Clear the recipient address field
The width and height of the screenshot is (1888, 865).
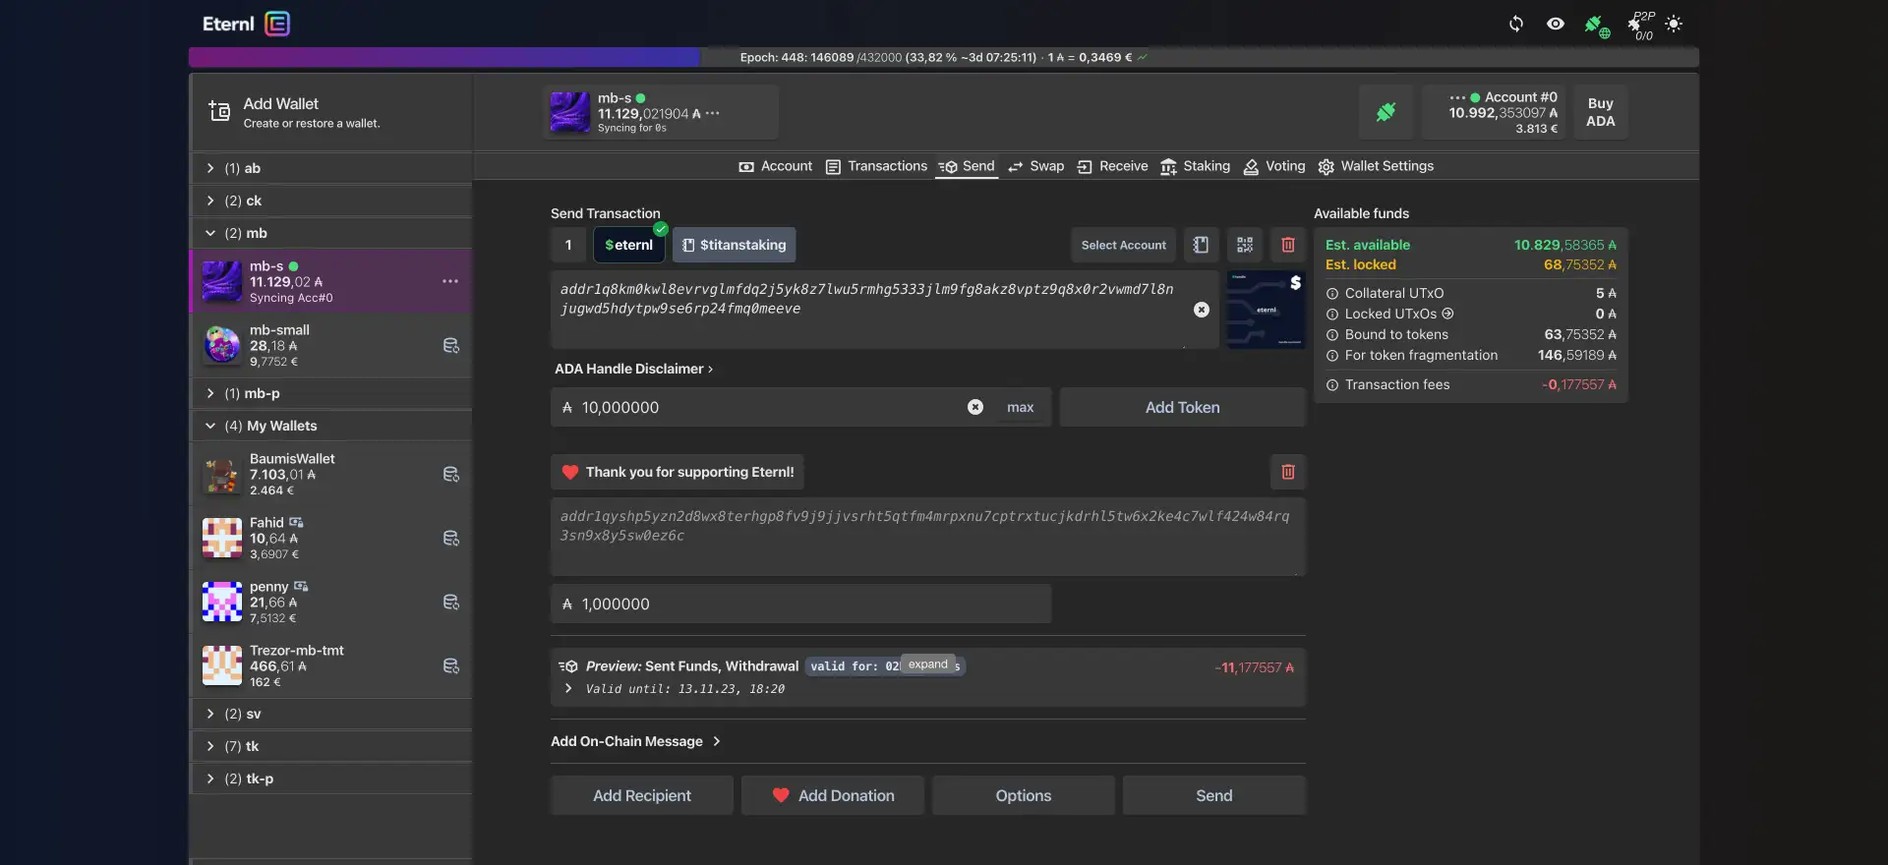(1201, 310)
